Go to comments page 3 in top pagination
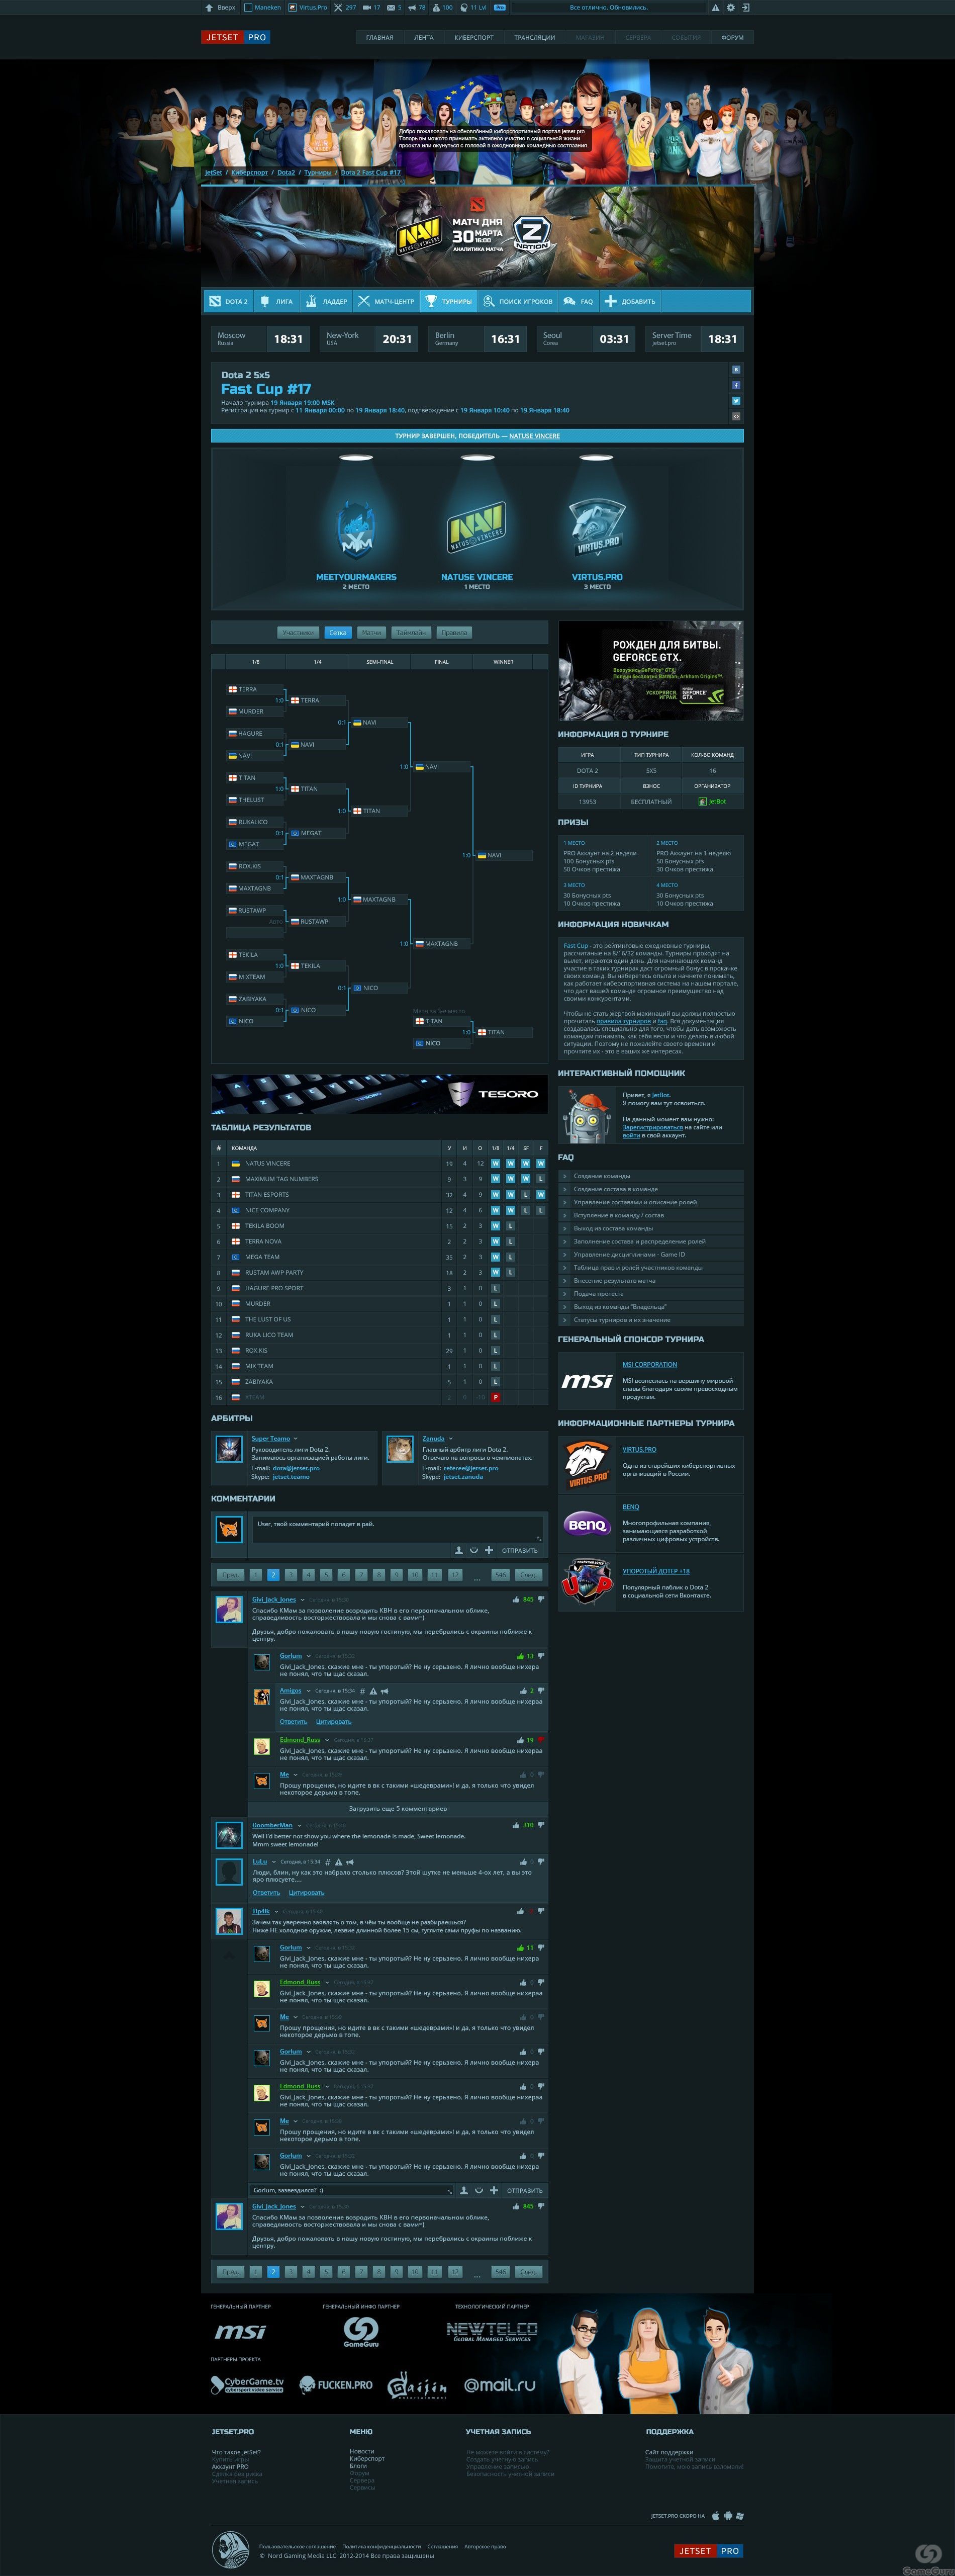This screenshot has height=2576, width=955. [290, 1574]
